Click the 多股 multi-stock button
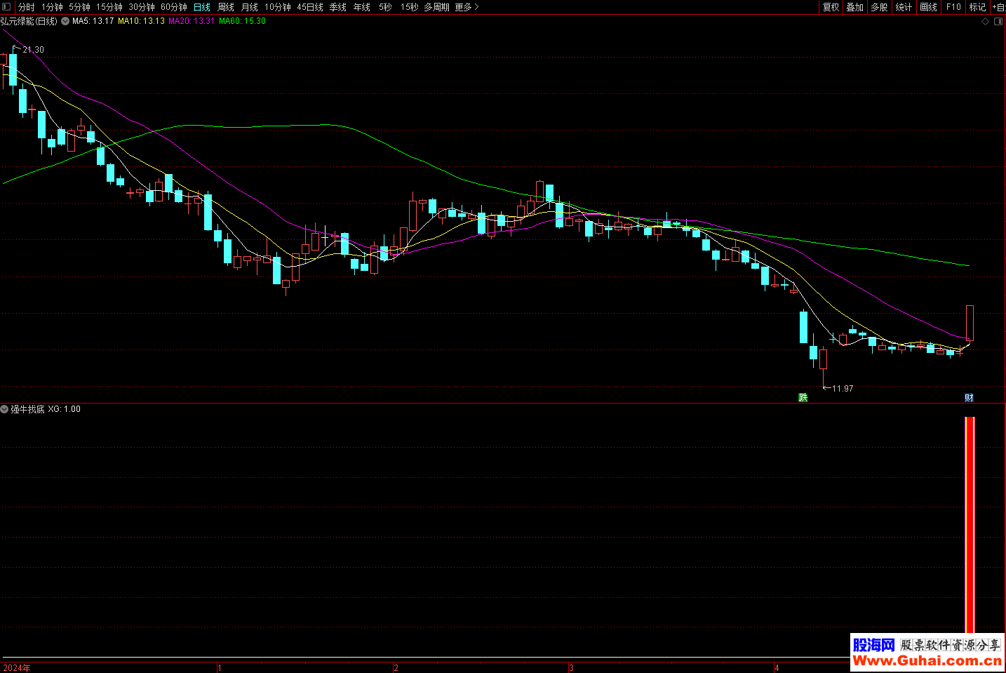 click(x=879, y=7)
